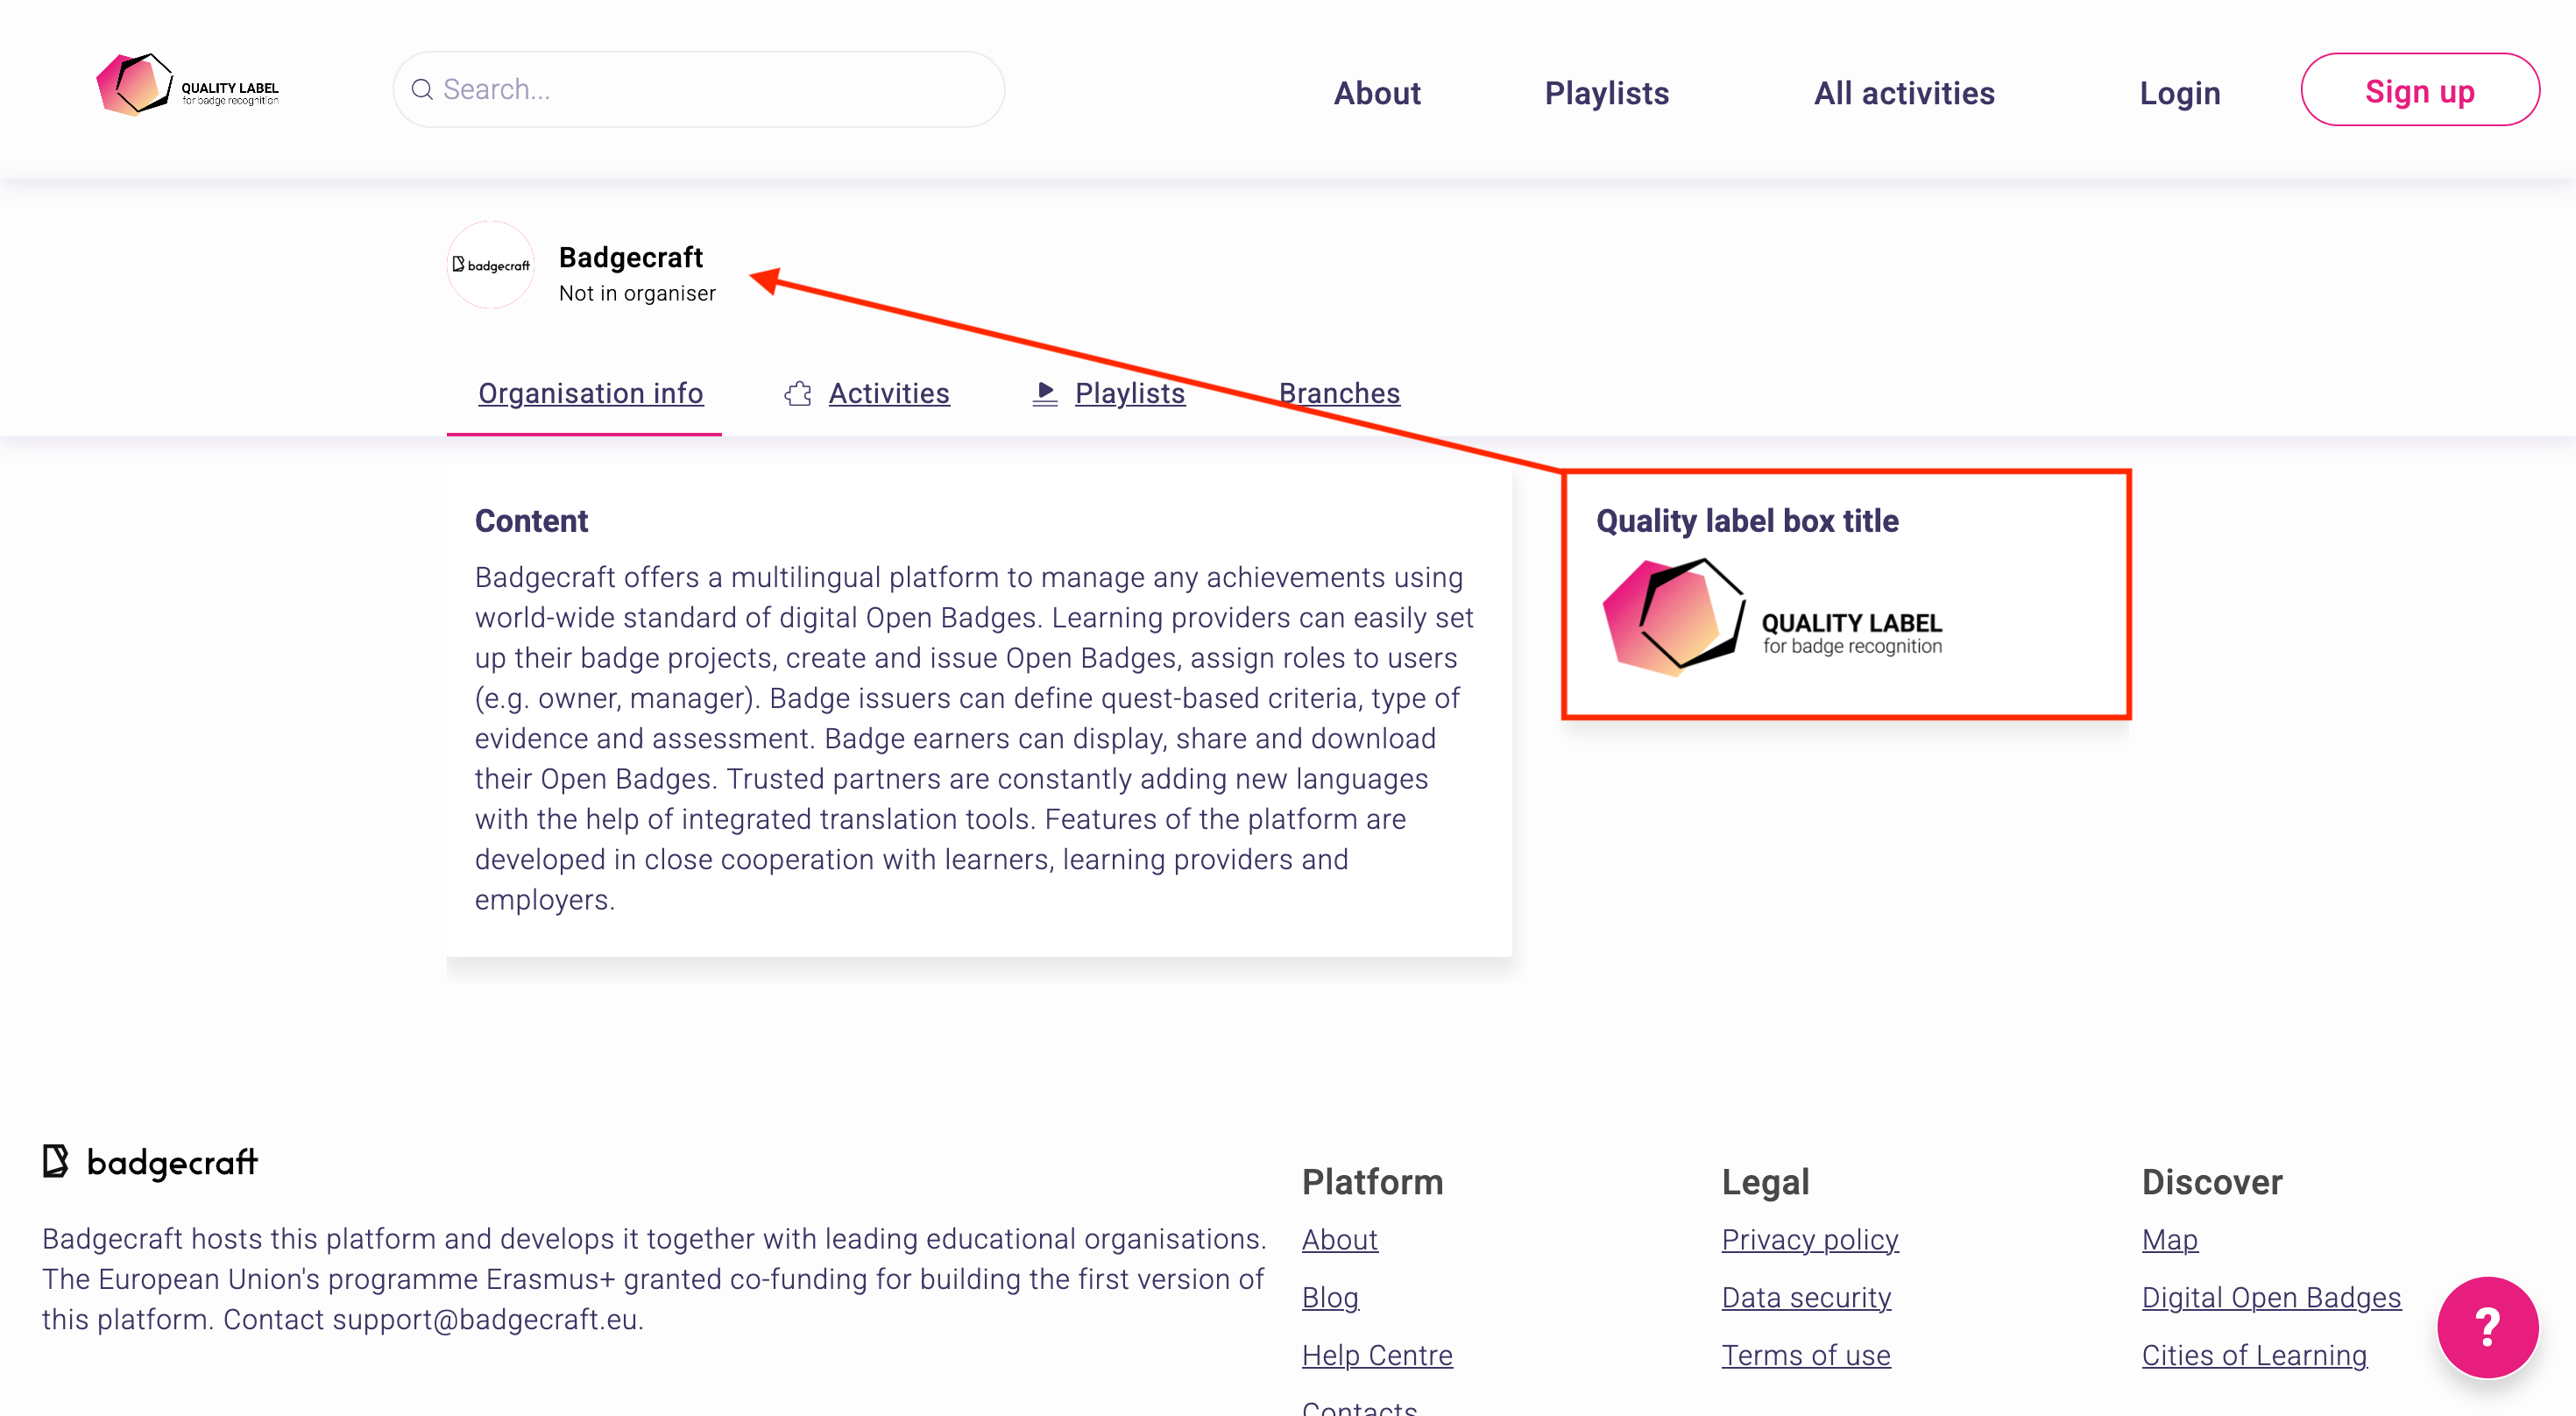Visit the Help Centre footer link

click(x=1376, y=1355)
